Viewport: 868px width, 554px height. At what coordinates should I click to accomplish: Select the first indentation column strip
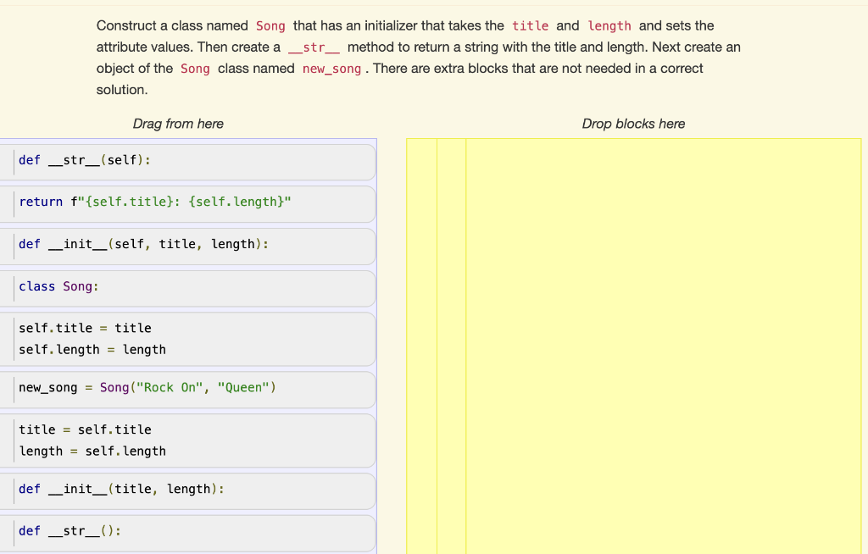pos(420,339)
